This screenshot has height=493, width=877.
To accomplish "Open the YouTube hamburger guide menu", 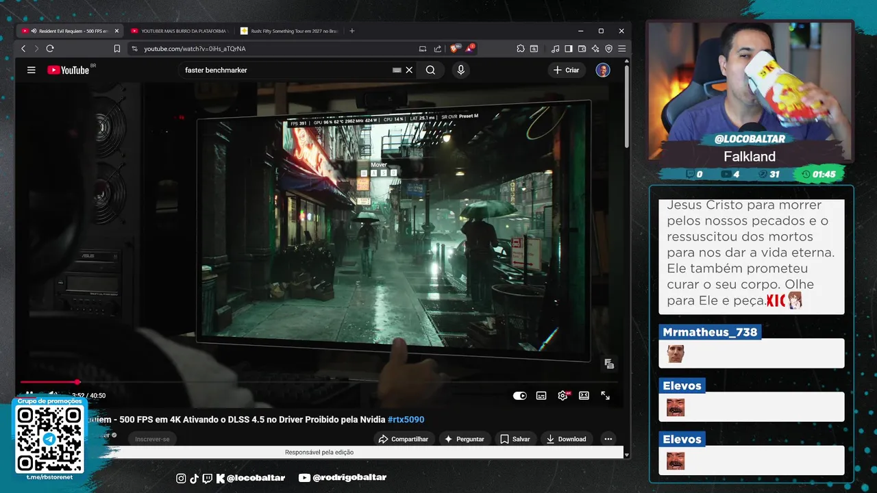I will point(31,70).
